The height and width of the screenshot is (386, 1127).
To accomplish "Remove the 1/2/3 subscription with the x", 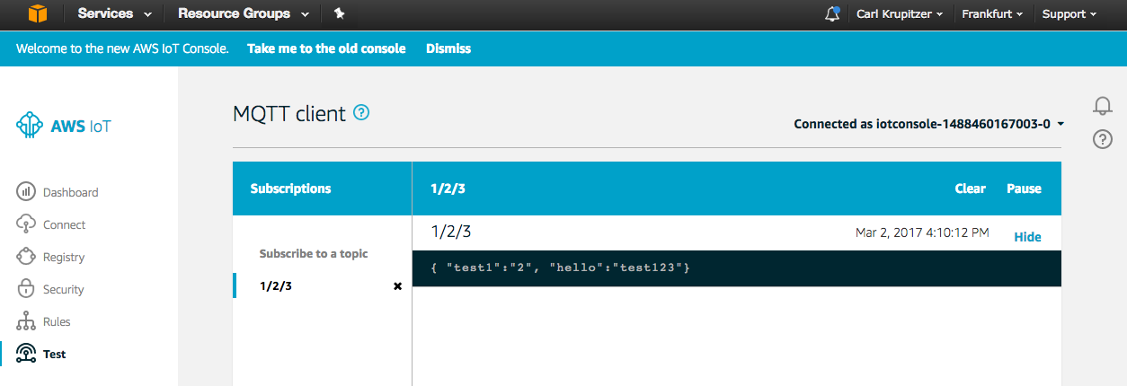I will tap(397, 286).
